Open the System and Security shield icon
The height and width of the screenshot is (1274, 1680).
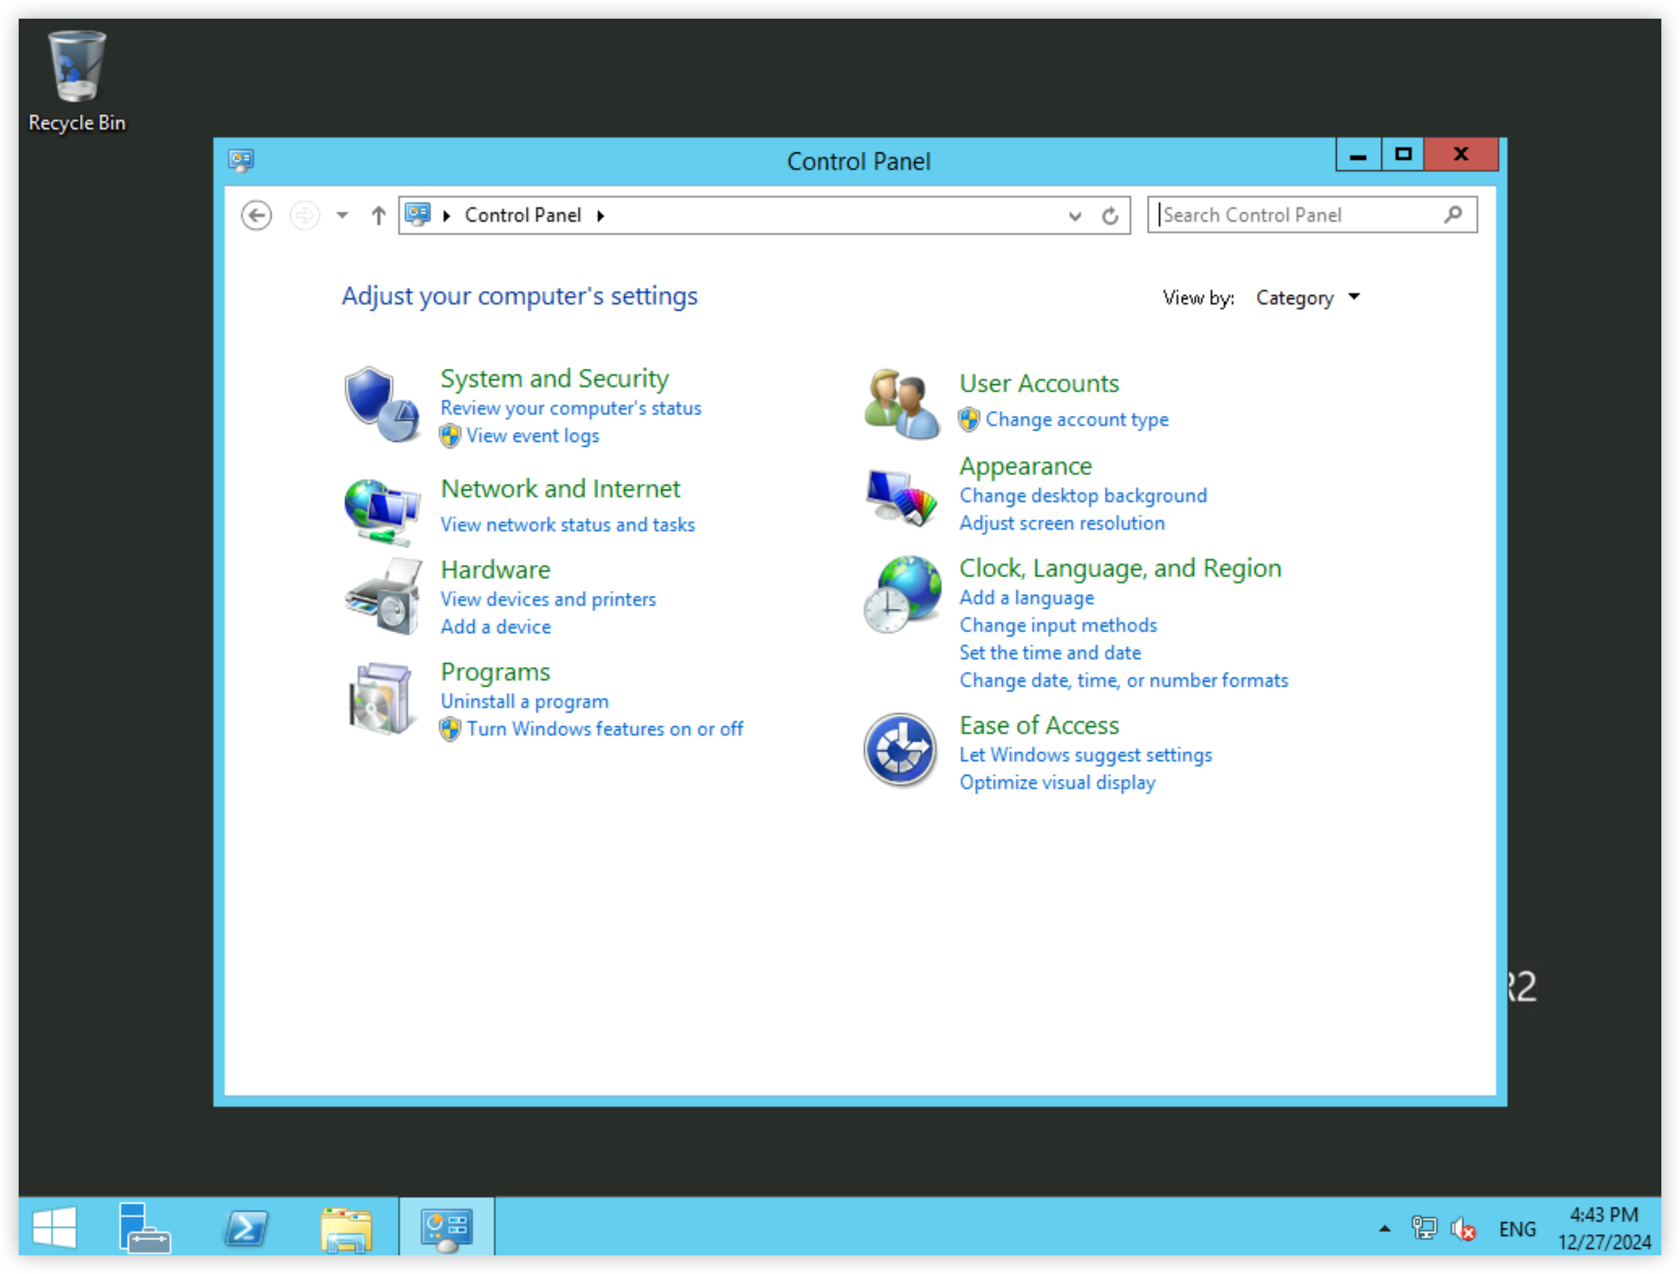click(x=381, y=404)
